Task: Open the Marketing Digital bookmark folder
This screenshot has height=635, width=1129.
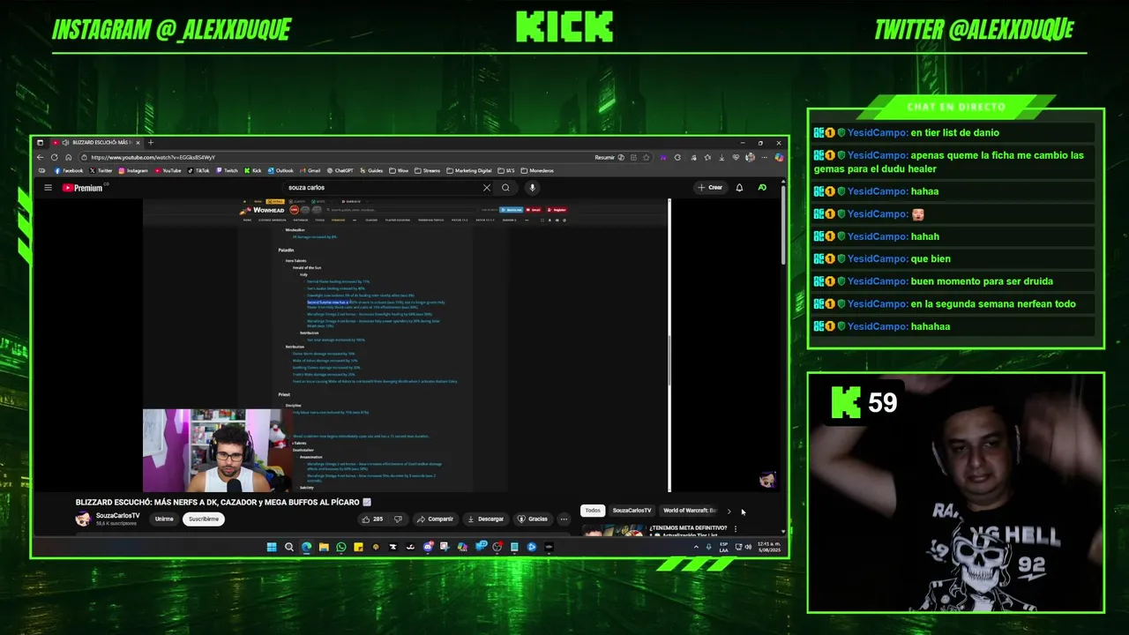Action: [468, 170]
